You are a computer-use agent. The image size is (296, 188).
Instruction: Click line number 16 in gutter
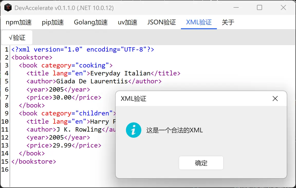[x=5, y=169]
